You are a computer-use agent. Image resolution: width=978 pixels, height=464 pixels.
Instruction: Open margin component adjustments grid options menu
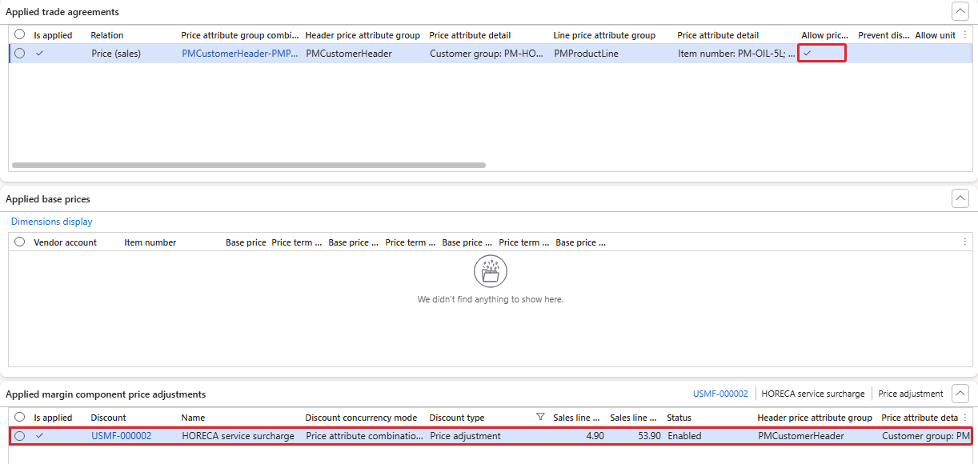pyautogui.click(x=964, y=418)
